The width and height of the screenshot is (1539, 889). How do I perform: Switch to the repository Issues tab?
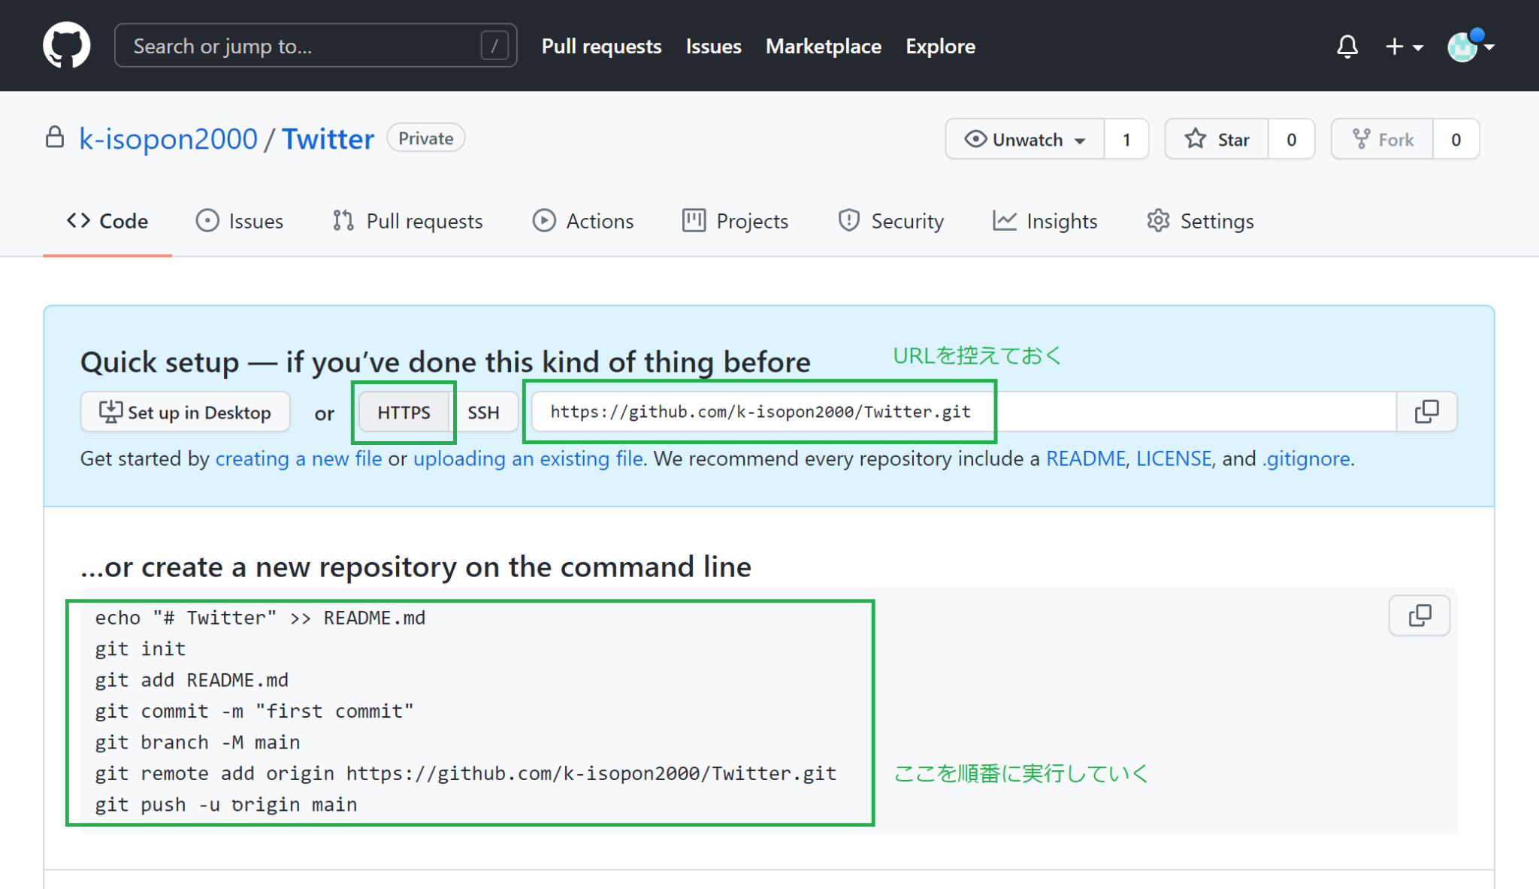240,221
